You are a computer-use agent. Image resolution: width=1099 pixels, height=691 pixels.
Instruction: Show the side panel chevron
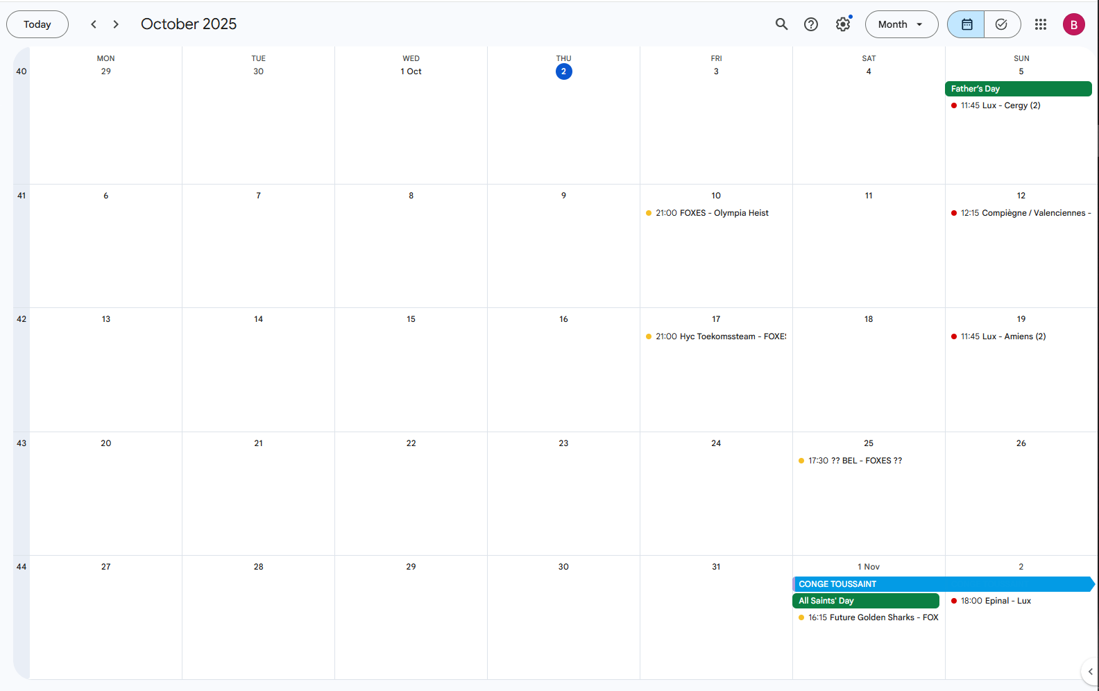pos(1090,671)
